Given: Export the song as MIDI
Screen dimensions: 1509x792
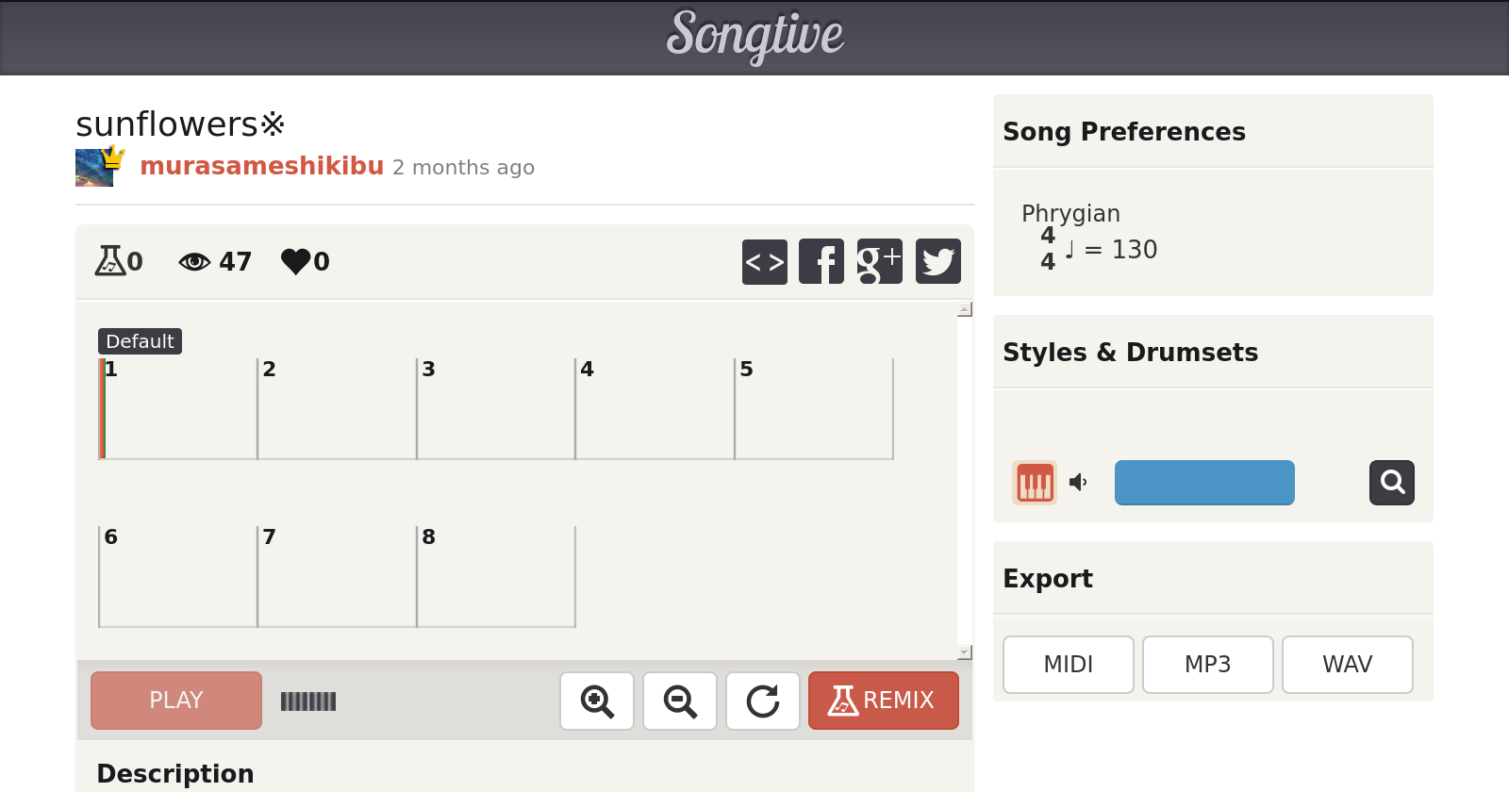Looking at the screenshot, I should tap(1068, 665).
